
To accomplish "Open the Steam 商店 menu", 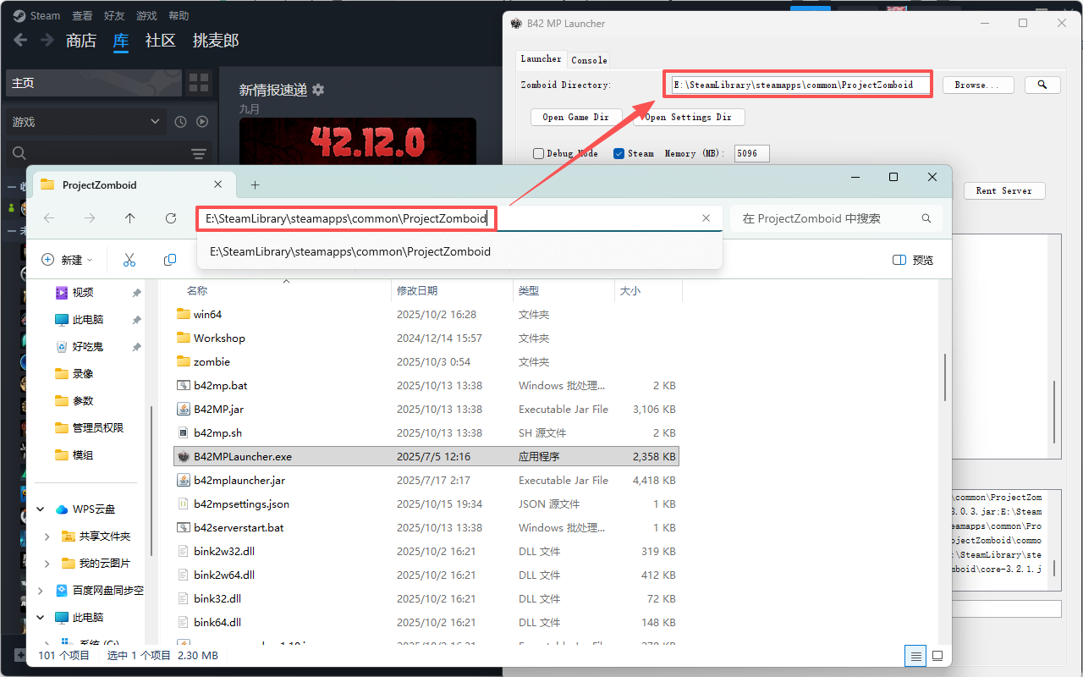I will tap(81, 41).
